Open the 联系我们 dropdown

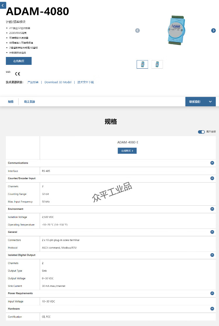[200, 102]
